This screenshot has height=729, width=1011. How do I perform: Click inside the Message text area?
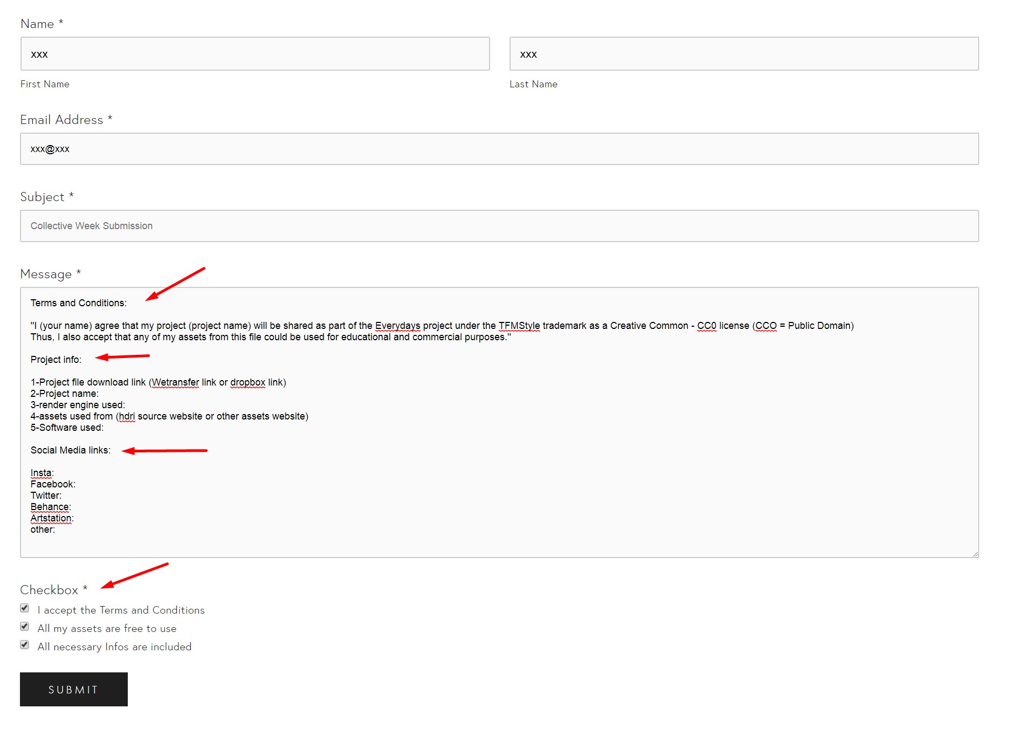click(499, 422)
